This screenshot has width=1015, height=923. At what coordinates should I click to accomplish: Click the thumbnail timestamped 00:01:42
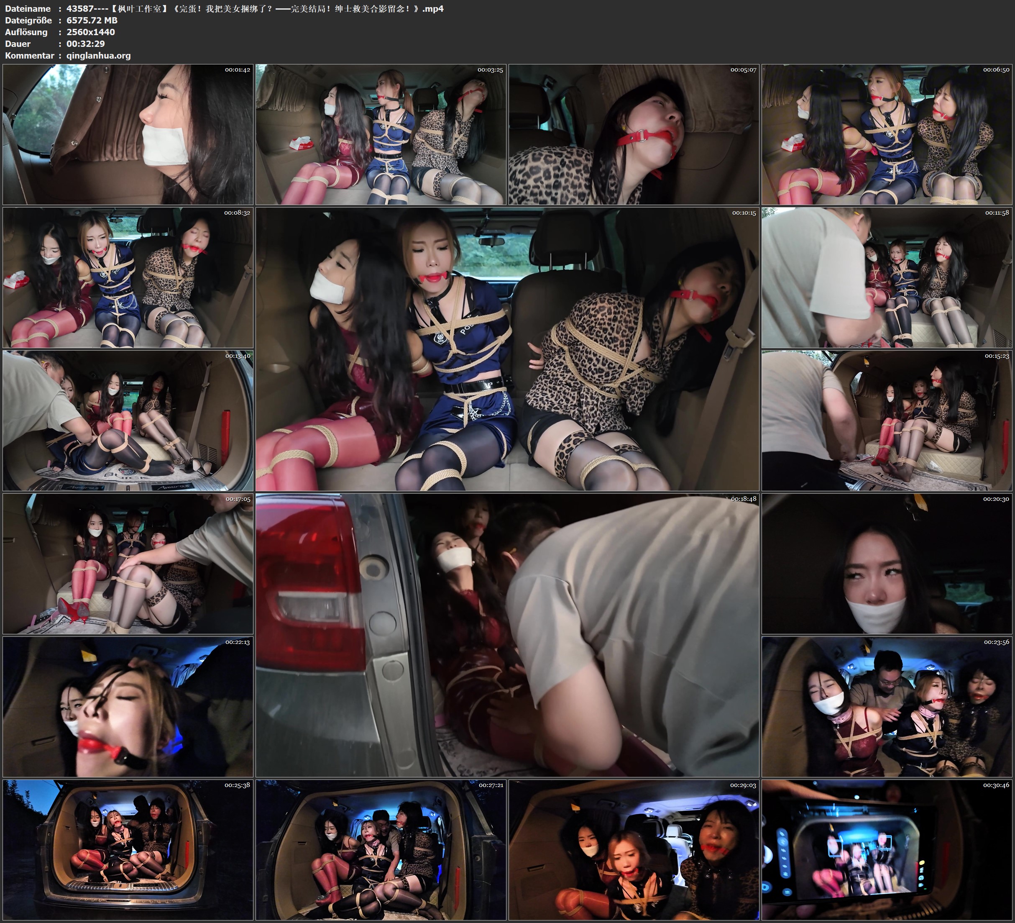pyautogui.click(x=128, y=134)
